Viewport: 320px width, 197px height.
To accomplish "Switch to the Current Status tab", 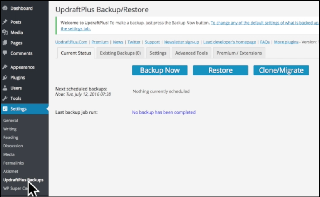I will (x=76, y=53).
